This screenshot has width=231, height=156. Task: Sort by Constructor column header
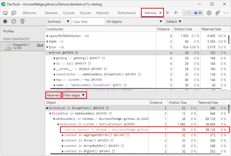(101, 29)
